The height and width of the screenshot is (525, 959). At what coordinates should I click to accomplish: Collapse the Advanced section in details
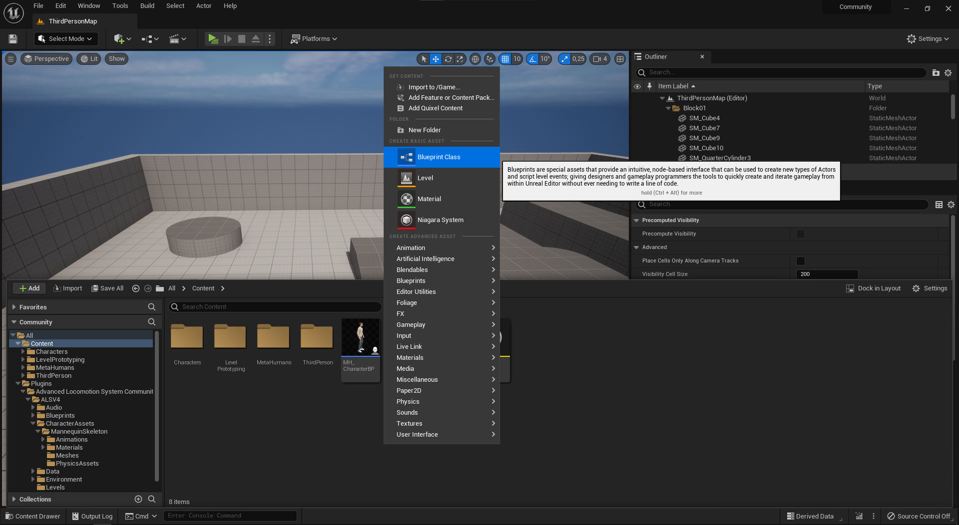(636, 248)
